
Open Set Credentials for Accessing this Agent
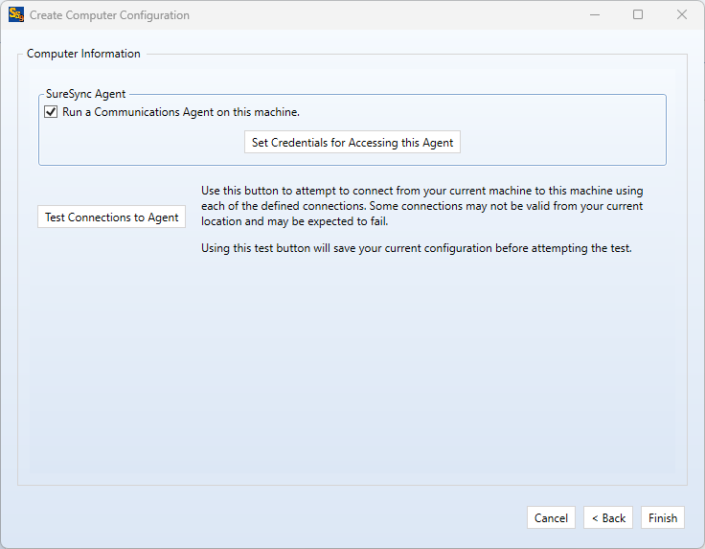[352, 143]
